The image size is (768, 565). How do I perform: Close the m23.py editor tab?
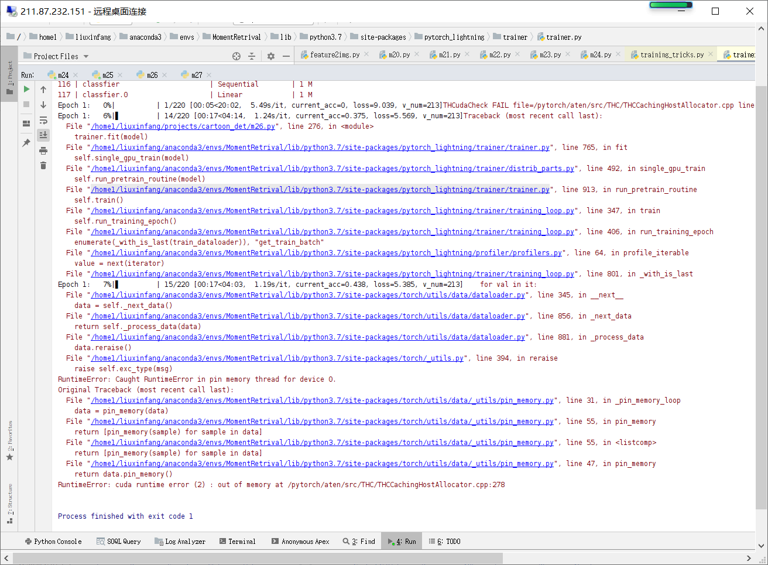[x=568, y=54]
